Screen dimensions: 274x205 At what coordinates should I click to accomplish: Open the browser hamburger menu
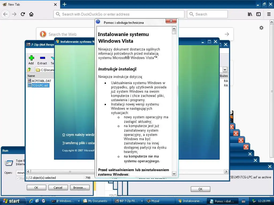(x=269, y=14)
